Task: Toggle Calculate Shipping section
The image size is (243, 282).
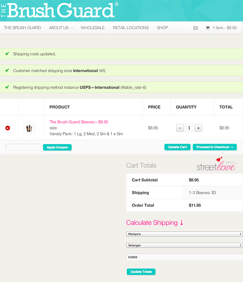Action: [155, 223]
